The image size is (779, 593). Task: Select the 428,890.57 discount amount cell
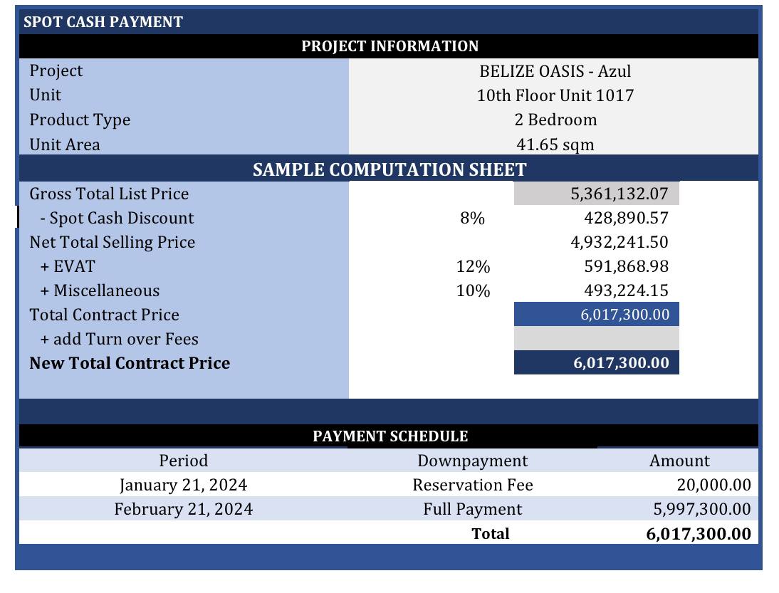[x=626, y=218]
